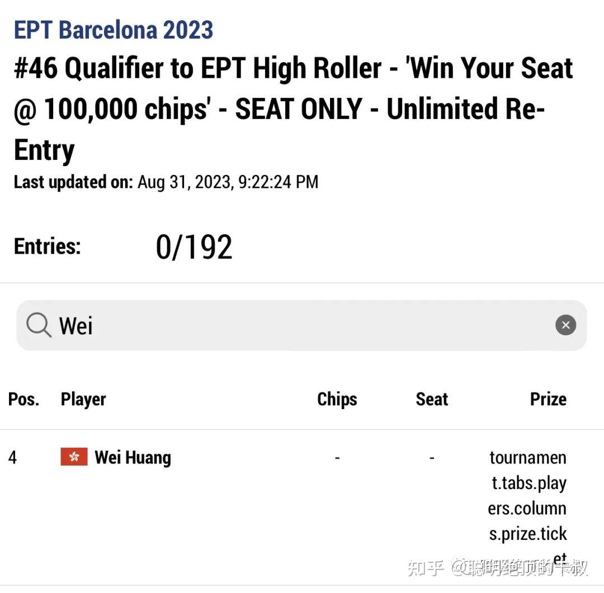Clear the search field with X icon
604x593 pixels.
click(565, 325)
